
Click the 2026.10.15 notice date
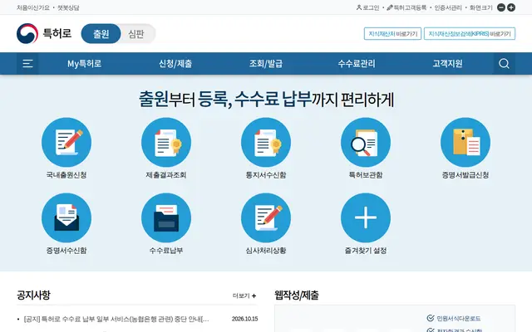(x=245, y=319)
